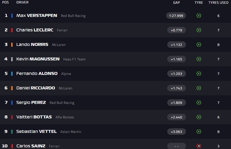Click Verstappen's 1:27.999 time badge
Viewport: 231px width, 149px height.
(176, 16)
